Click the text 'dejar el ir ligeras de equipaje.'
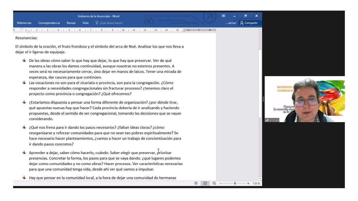 click(41, 52)
